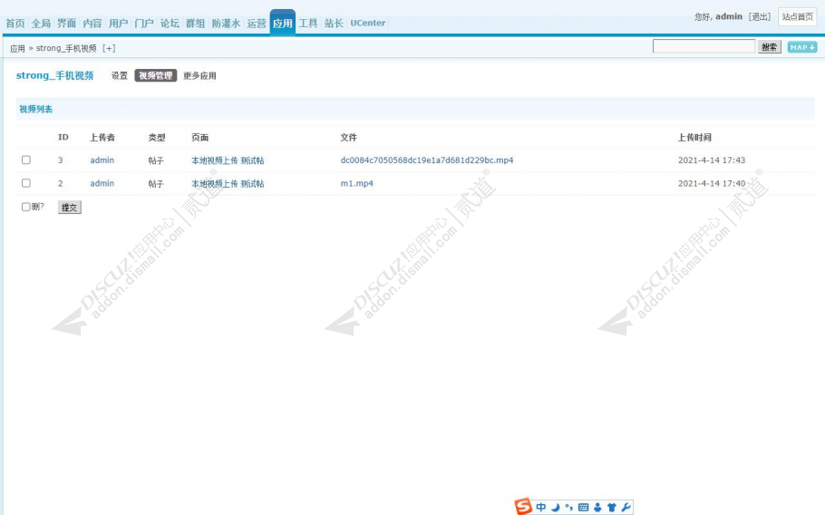
Task: Open the 更多应用 menu
Action: [199, 76]
